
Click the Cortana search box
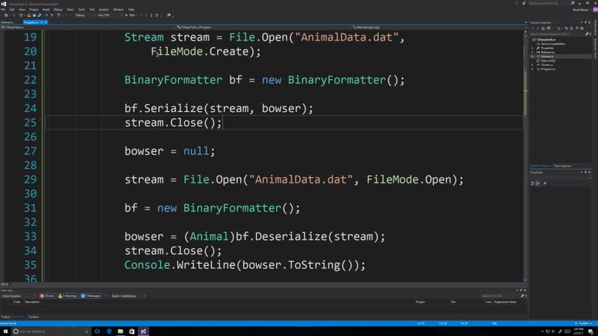[x=51, y=331]
